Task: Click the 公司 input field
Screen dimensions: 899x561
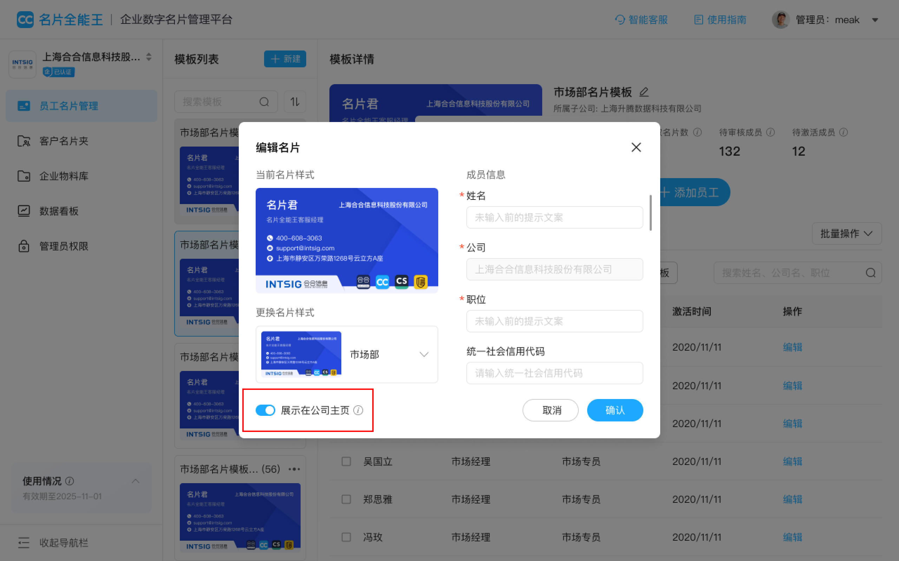Action: (554, 269)
